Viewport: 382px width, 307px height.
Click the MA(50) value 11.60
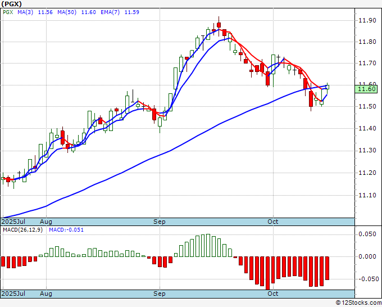tap(88, 12)
